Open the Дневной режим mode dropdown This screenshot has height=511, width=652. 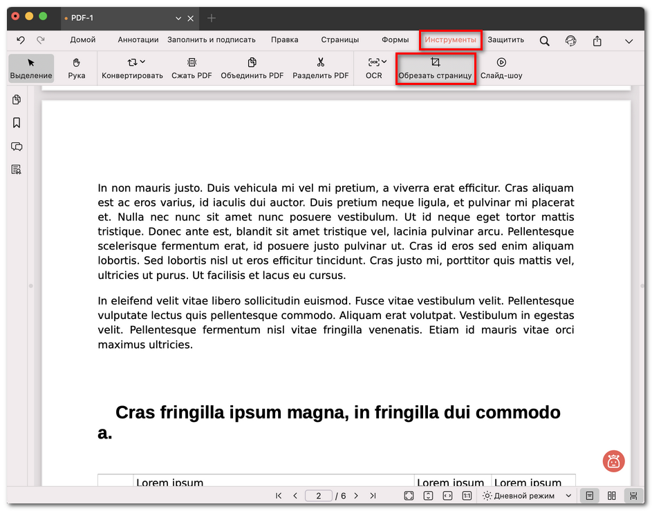pyautogui.click(x=528, y=496)
